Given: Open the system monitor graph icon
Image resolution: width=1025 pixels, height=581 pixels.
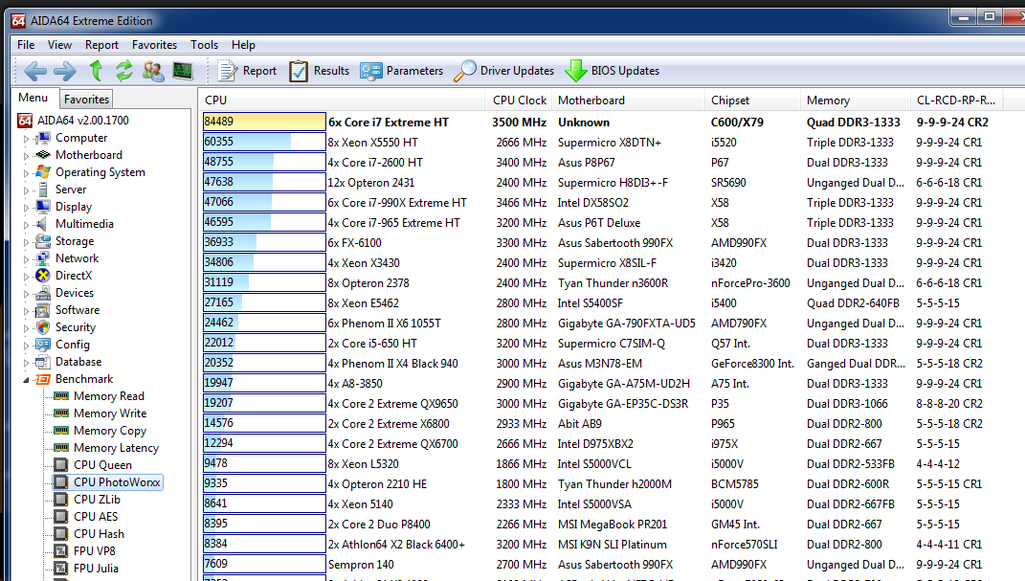Looking at the screenshot, I should [x=183, y=71].
